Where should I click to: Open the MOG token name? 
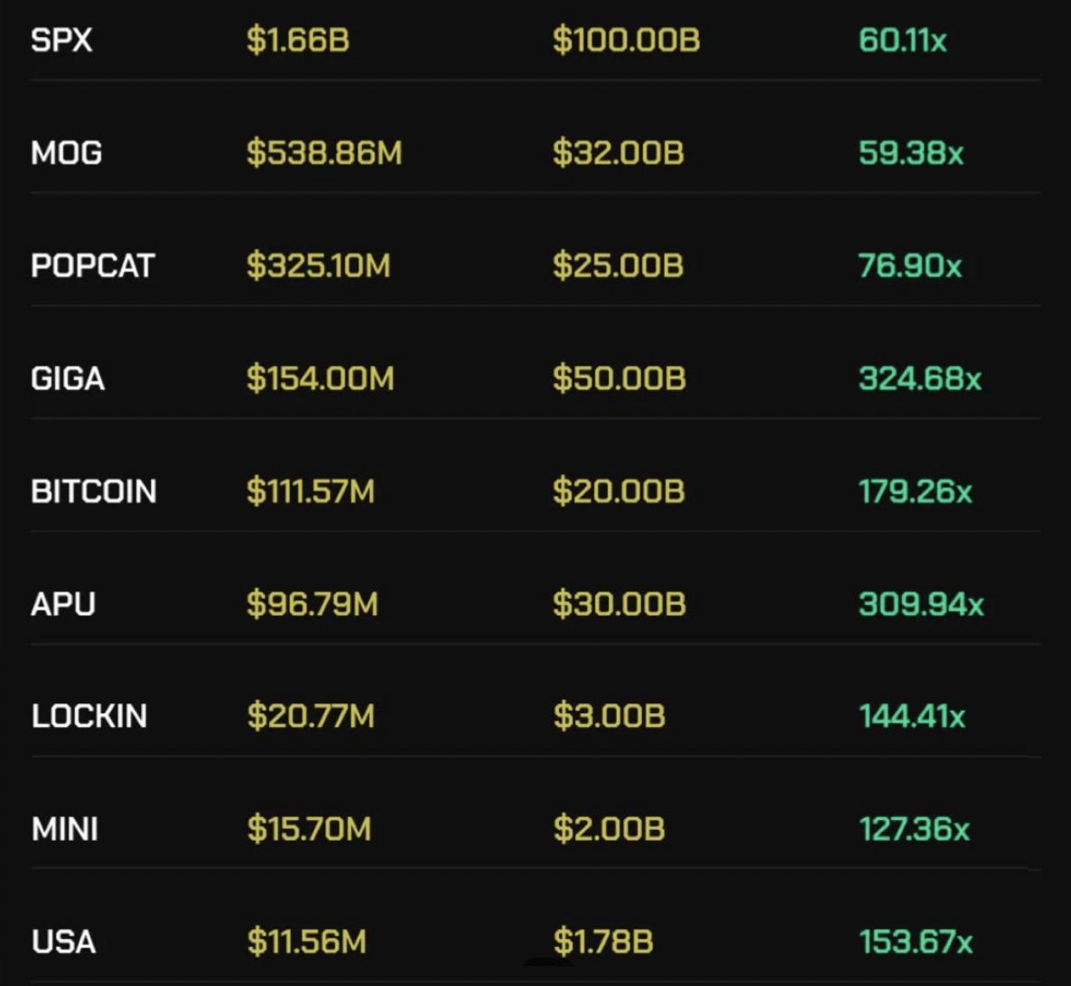66,153
